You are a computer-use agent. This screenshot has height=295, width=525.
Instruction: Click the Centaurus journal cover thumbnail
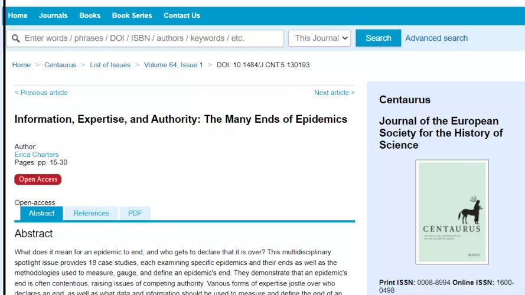[452, 212]
